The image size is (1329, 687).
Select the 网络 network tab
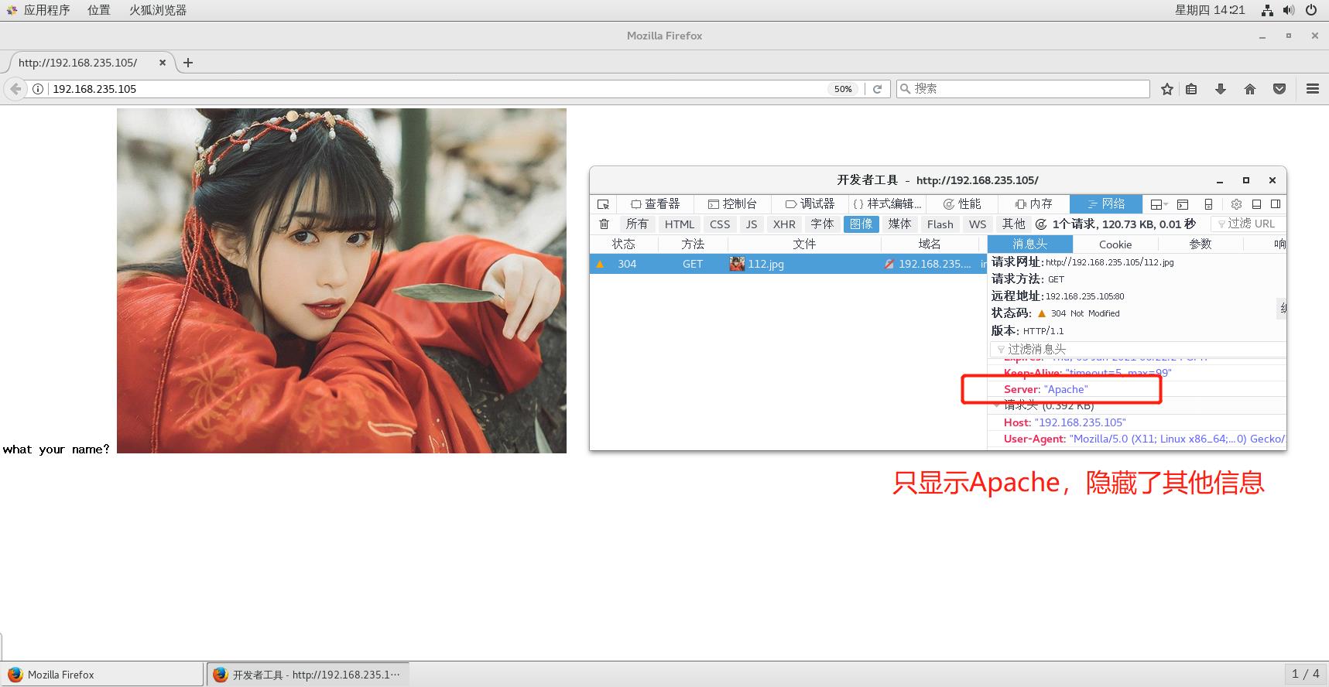[1105, 204]
